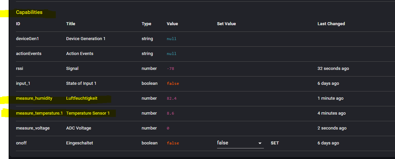The image size is (395, 159).
Task: Click the Capabilities section heading
Action: coord(29,12)
